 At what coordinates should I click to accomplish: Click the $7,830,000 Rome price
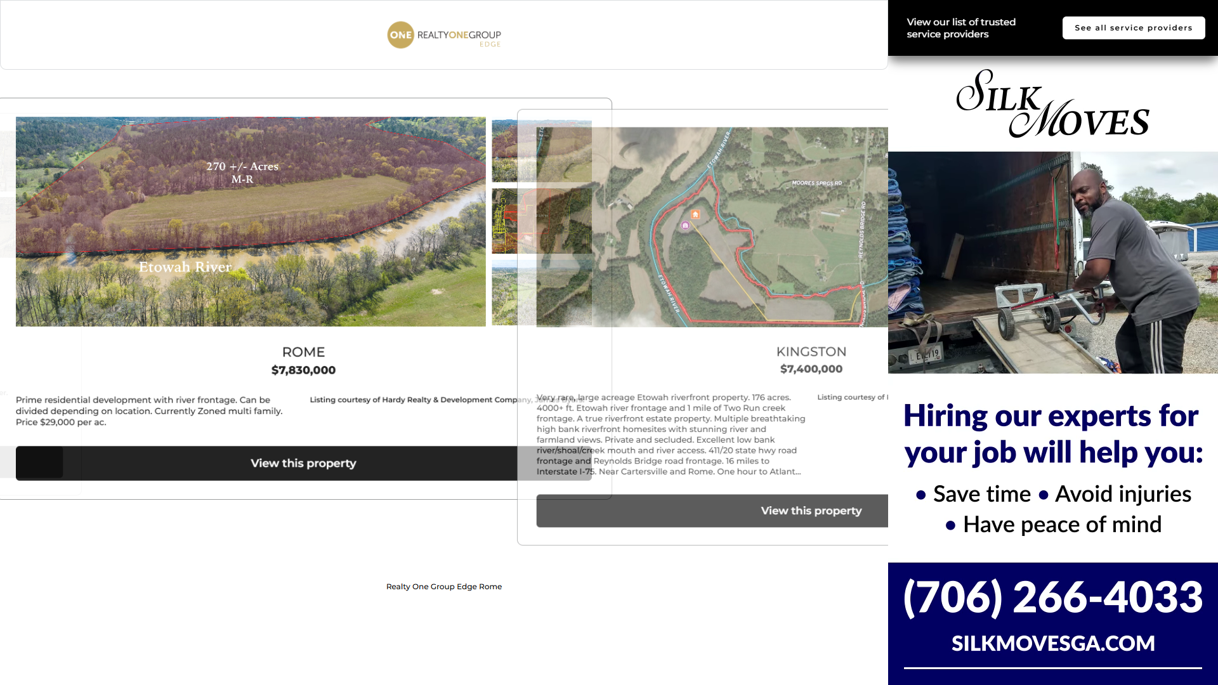(303, 370)
